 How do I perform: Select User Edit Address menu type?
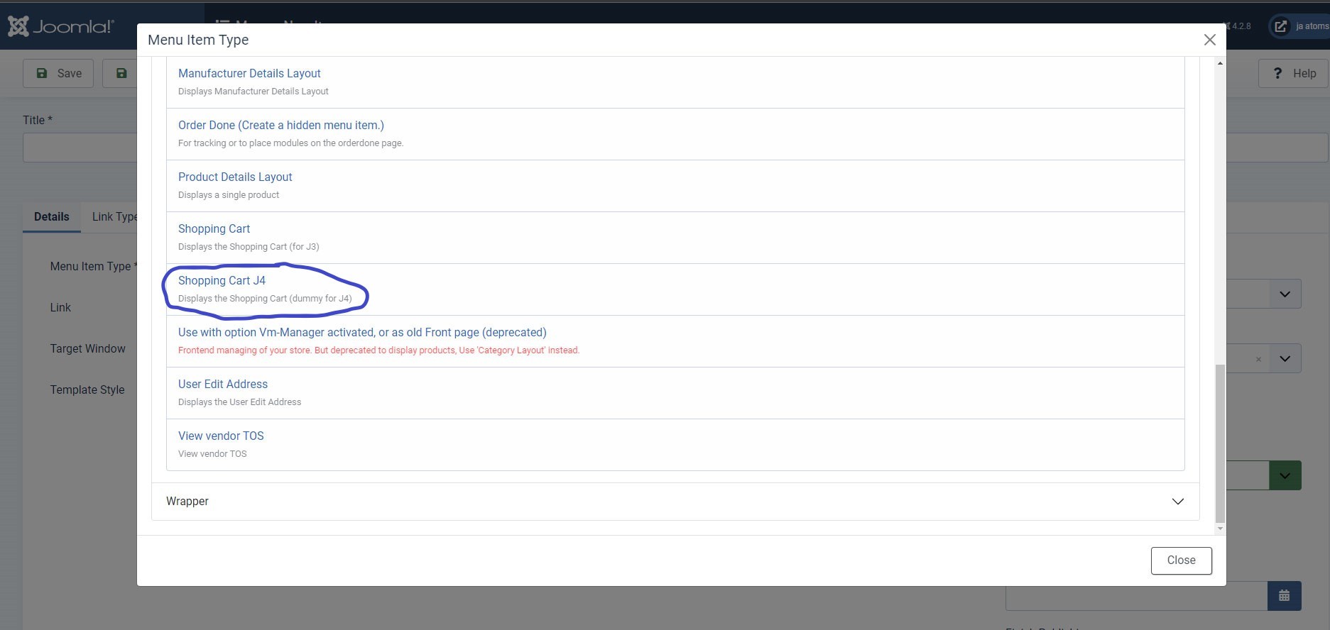pyautogui.click(x=223, y=384)
